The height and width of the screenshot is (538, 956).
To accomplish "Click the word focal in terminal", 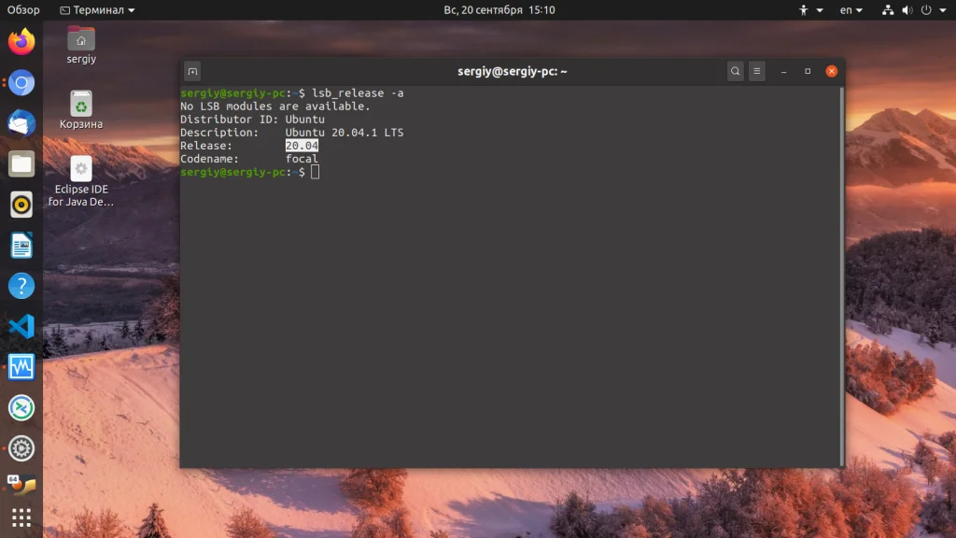I will click(x=302, y=159).
